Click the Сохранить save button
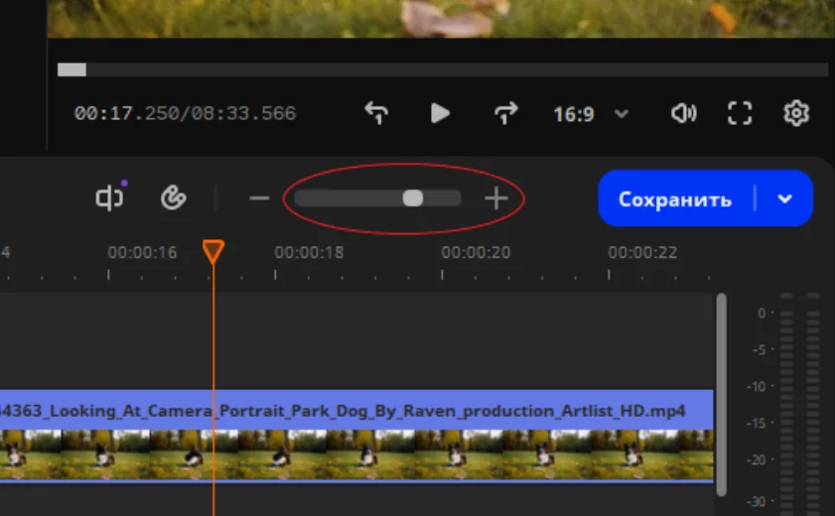This screenshot has width=835, height=516. 675,198
